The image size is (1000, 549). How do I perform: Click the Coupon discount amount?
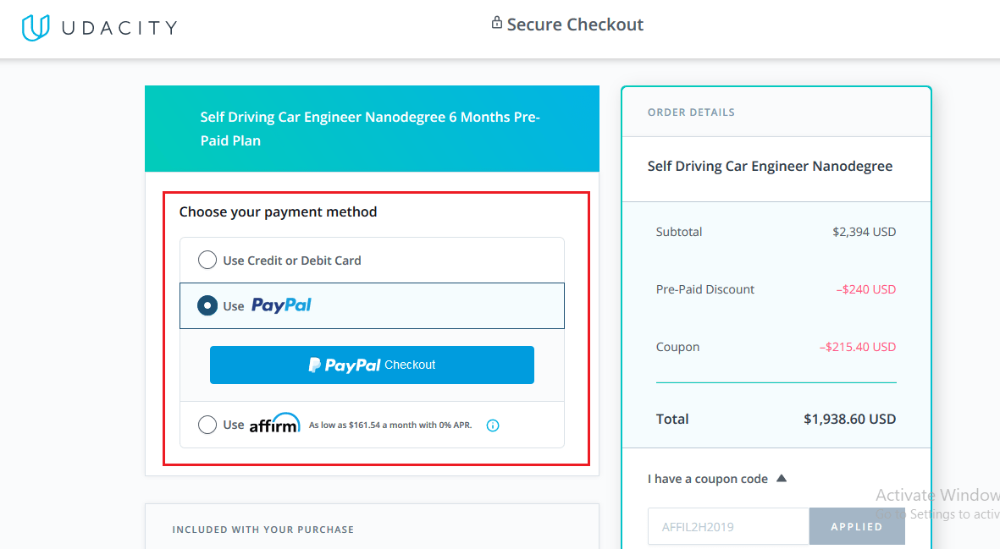857,347
